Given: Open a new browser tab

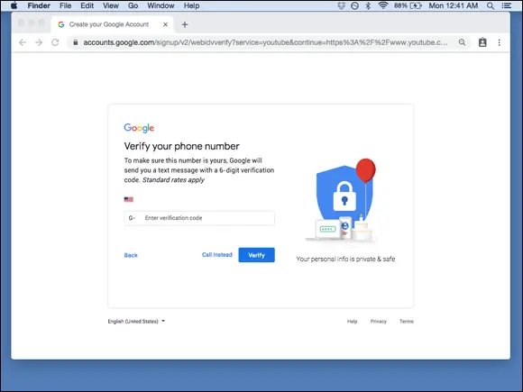Looking at the screenshot, I should (185, 24).
